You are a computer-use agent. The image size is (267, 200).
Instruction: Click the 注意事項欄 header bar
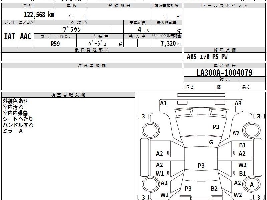pyautogui.click(x=91, y=66)
